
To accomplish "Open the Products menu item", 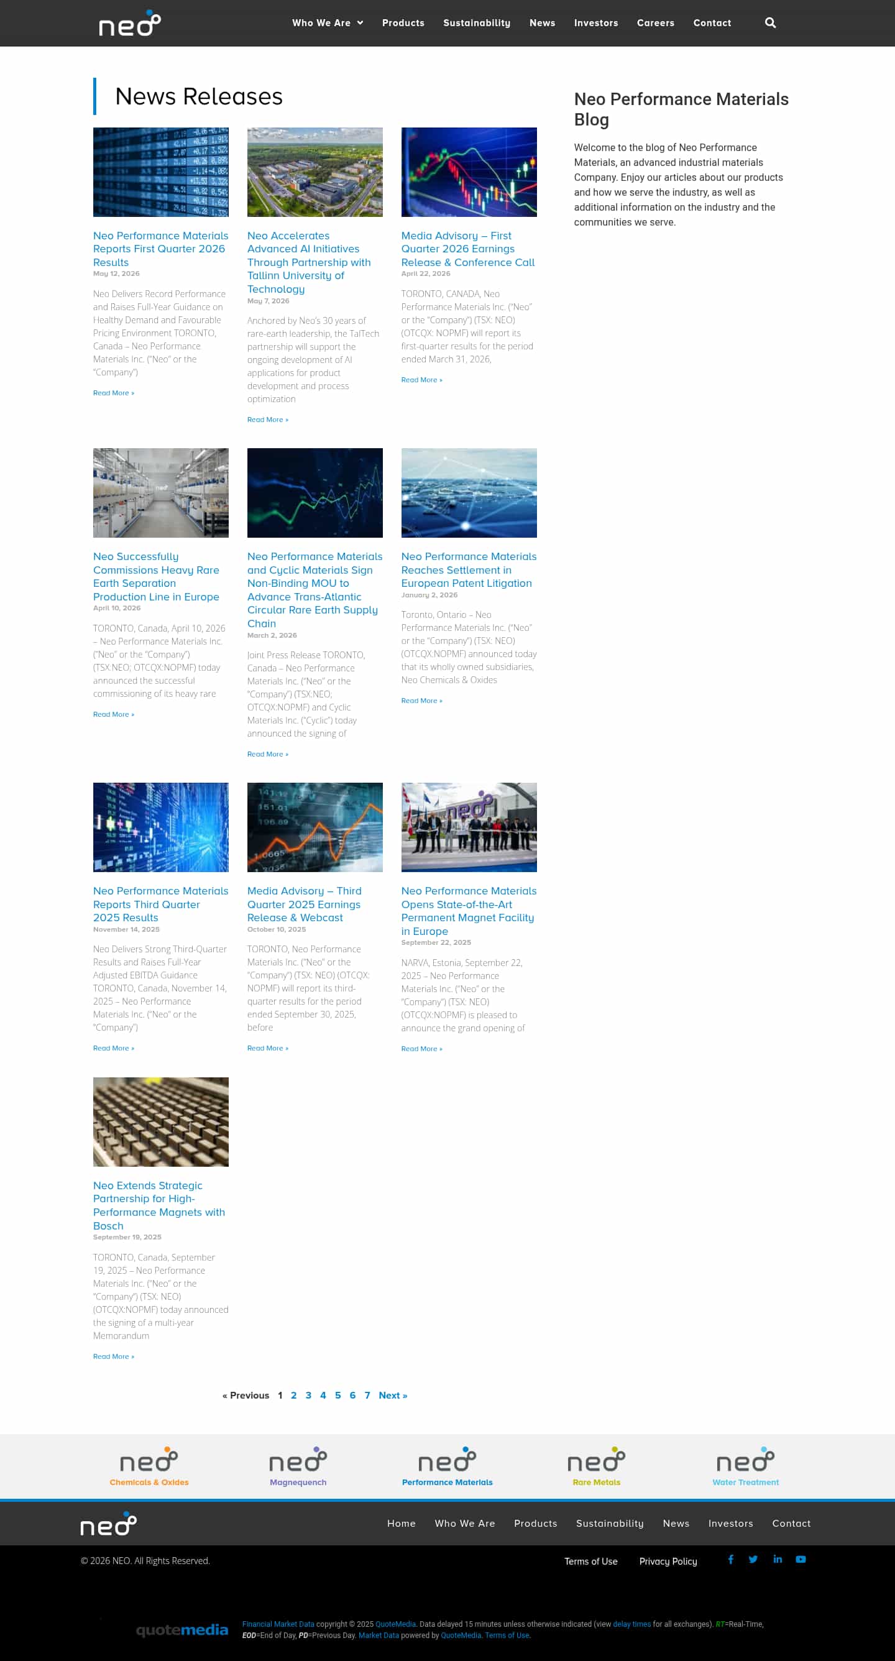I will pos(403,23).
